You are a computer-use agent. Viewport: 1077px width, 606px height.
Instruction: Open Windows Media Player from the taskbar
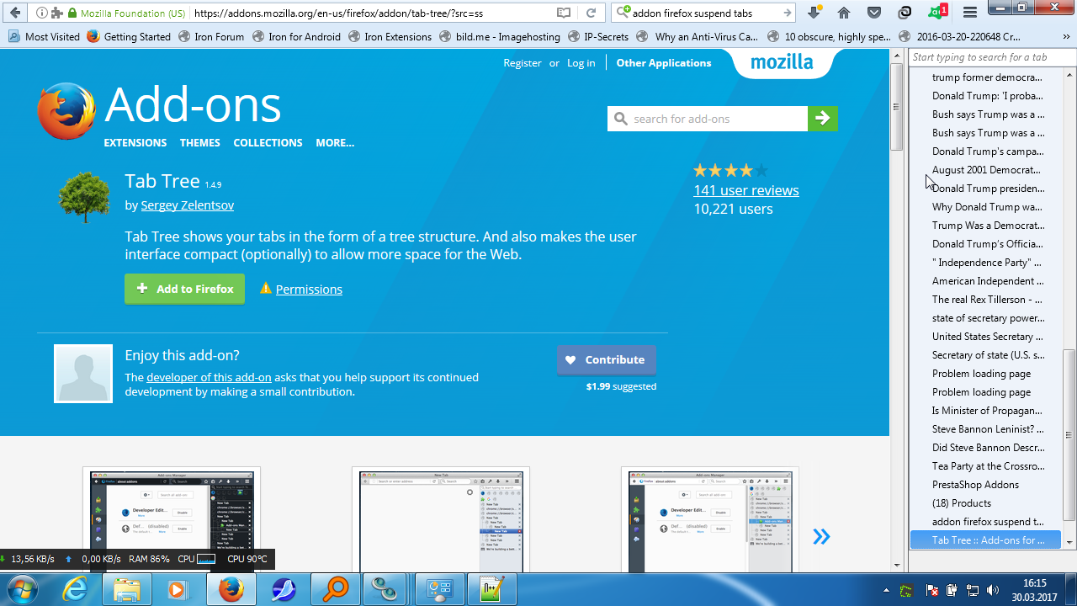[x=178, y=589]
